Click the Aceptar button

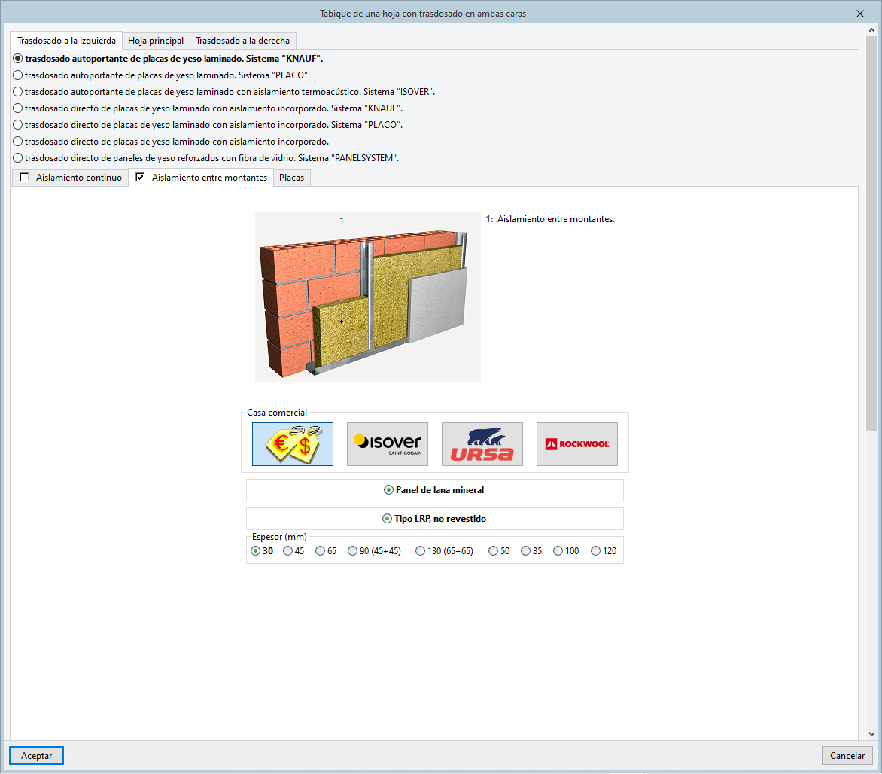coord(37,755)
